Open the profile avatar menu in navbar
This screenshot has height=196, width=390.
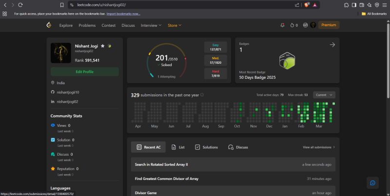(313, 25)
